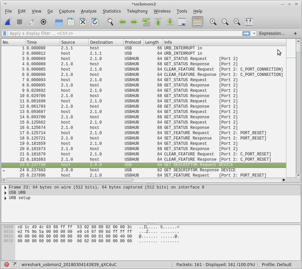
Task: Open the Telephony menu
Action: coord(137,11)
